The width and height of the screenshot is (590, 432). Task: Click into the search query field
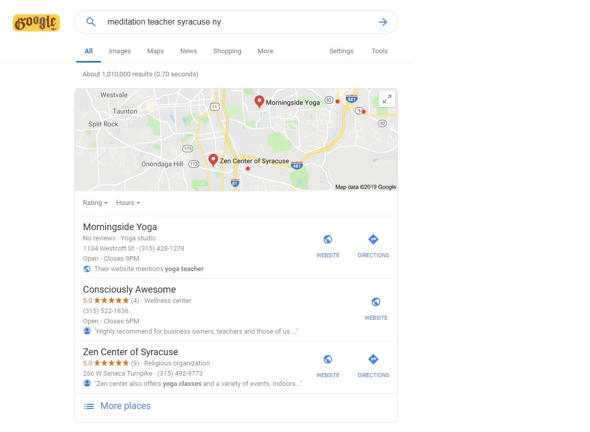[x=237, y=22]
